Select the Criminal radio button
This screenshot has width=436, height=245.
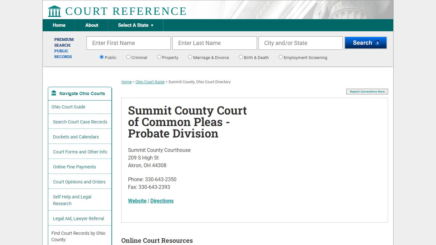(128, 57)
